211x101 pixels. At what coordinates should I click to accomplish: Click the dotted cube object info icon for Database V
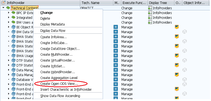coord(184,79)
